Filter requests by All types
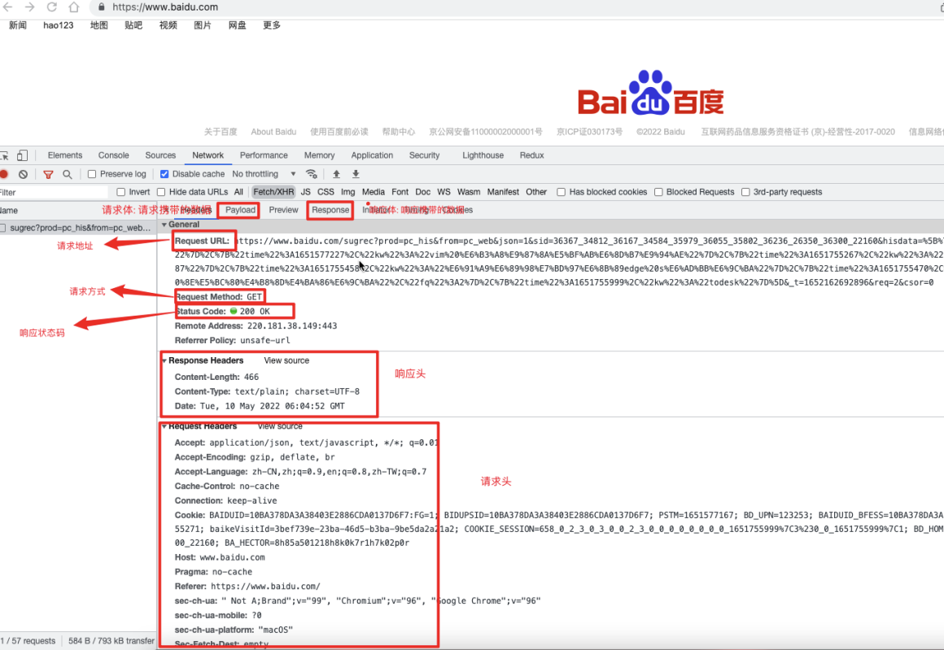 click(x=238, y=192)
